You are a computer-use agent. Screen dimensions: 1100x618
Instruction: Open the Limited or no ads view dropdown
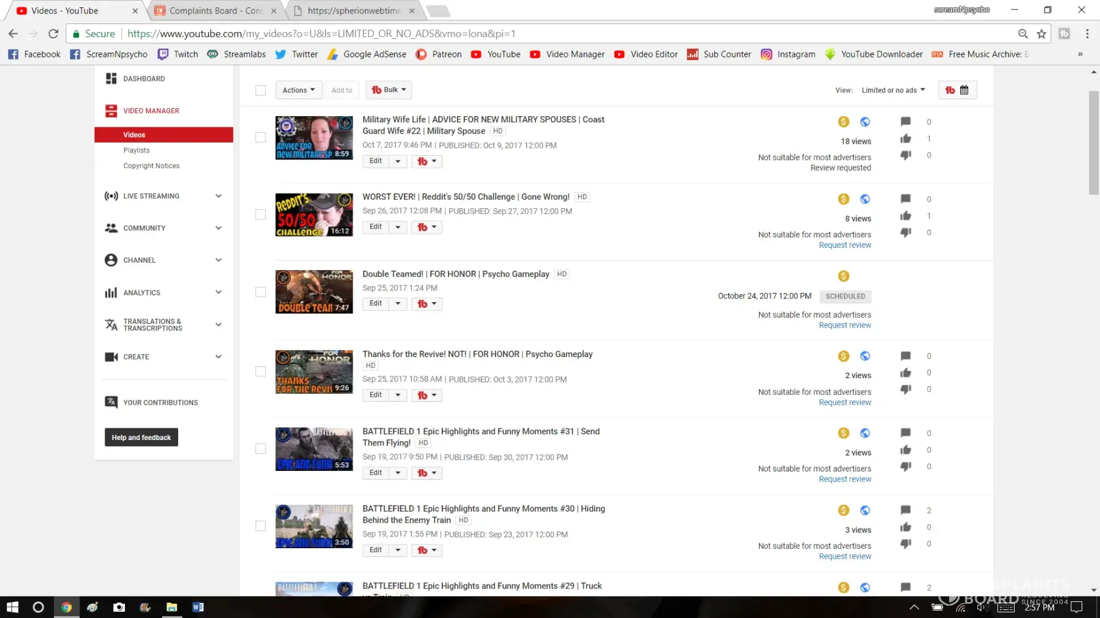coord(893,90)
